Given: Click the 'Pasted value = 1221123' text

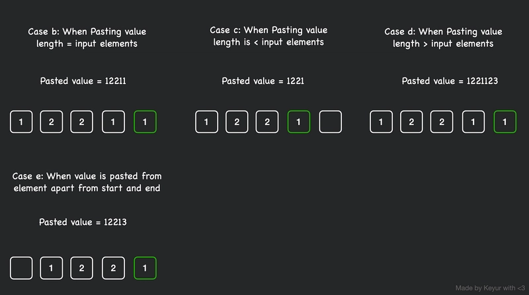Looking at the screenshot, I should point(450,81).
